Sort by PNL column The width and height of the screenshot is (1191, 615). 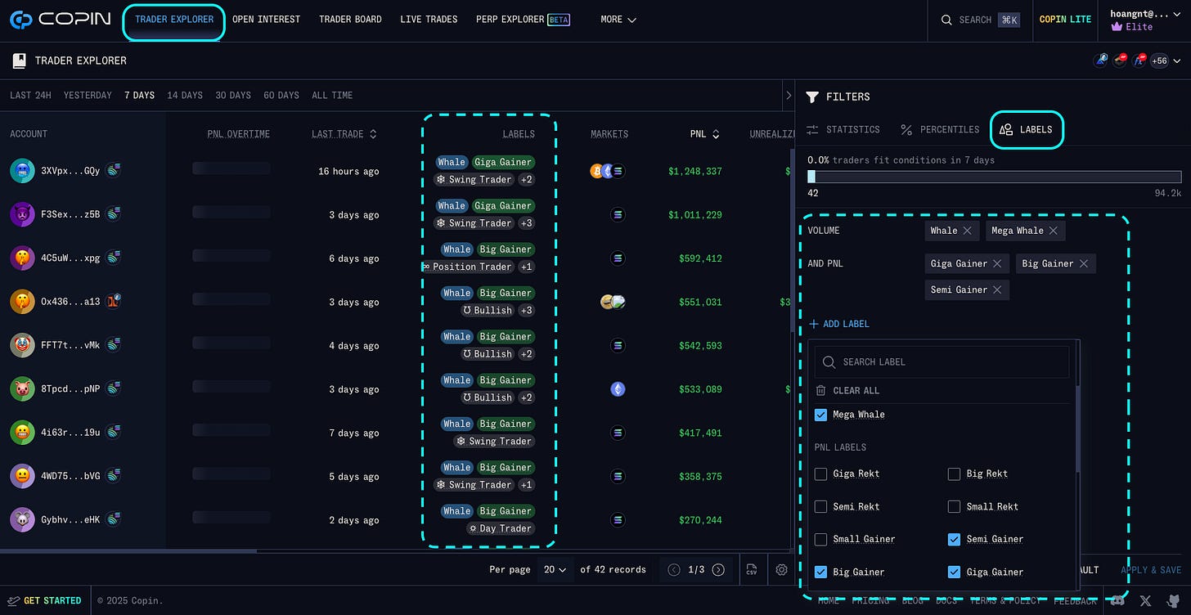tap(704, 133)
